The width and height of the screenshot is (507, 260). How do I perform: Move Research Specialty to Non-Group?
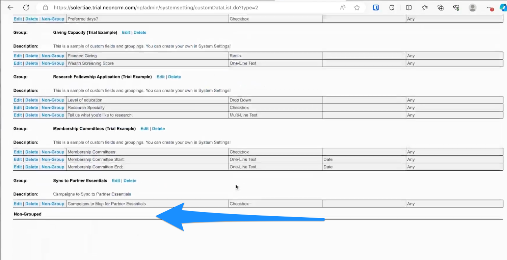coord(53,108)
